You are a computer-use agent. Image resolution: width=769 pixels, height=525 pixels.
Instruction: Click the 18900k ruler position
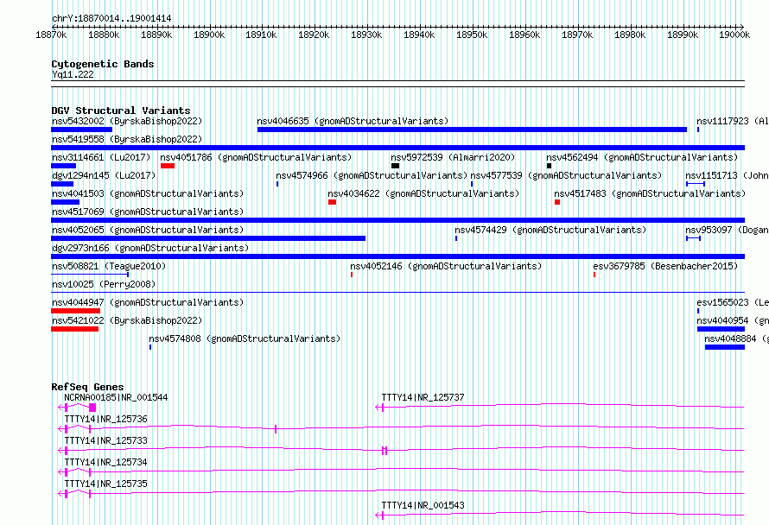coord(209,35)
